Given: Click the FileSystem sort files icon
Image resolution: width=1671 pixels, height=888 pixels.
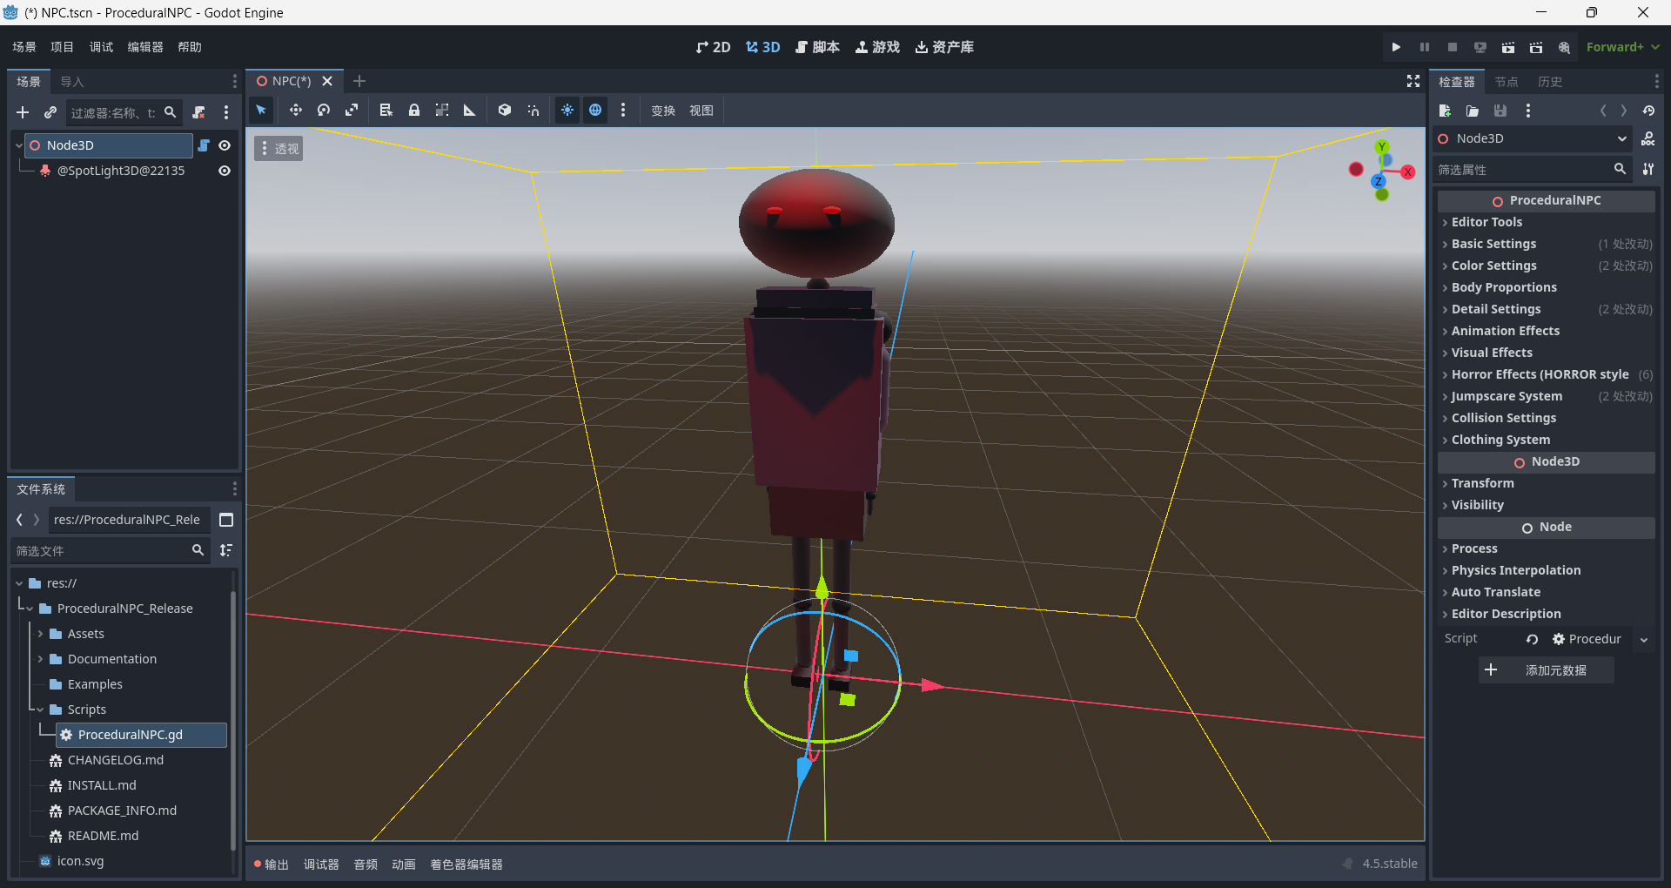Looking at the screenshot, I should coord(226,550).
